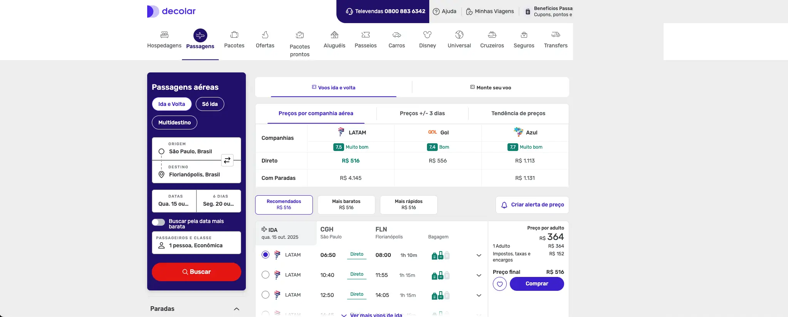Open Universal via the globe icon
The image size is (788, 317).
[x=459, y=35]
